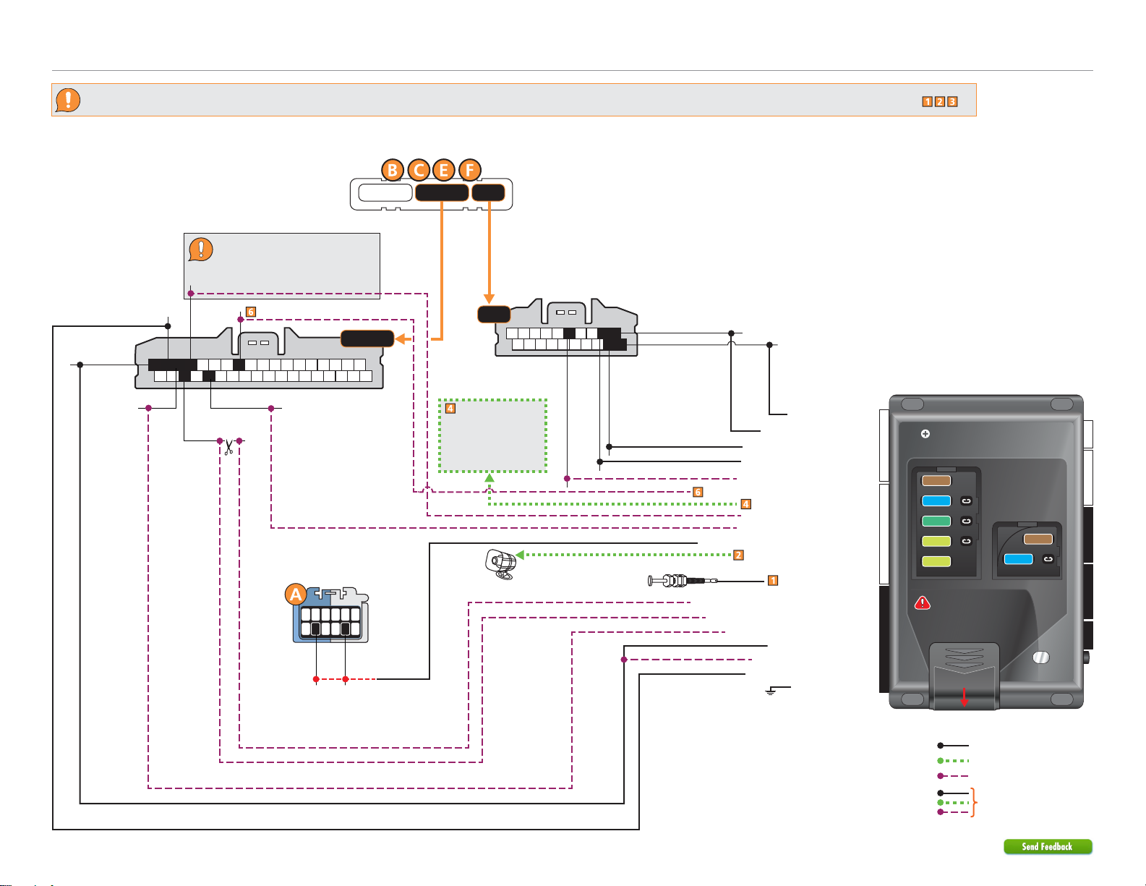The image size is (1146, 886).
Task: Click the orange E connector badge
Action: pyautogui.click(x=444, y=171)
